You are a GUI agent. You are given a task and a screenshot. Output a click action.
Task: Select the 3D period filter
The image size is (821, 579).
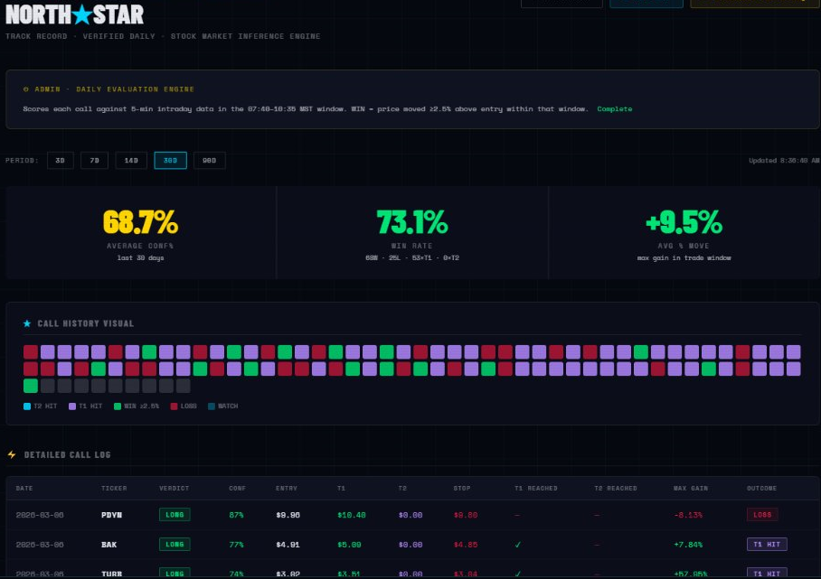pos(60,161)
